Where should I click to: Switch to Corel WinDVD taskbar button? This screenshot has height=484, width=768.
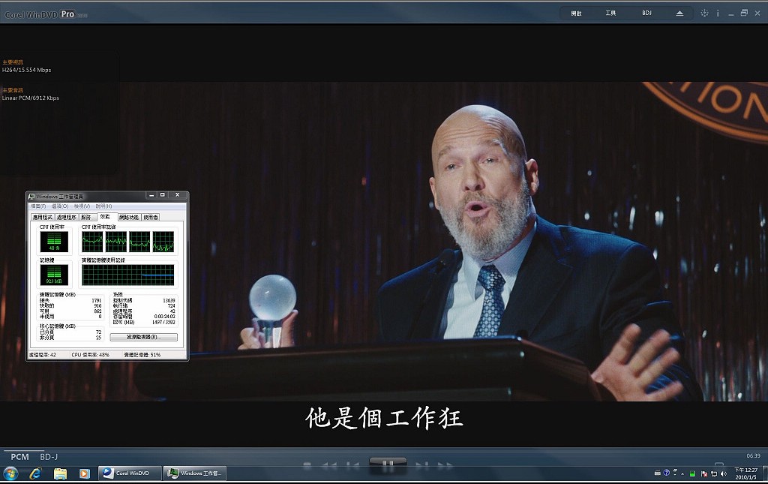(x=129, y=473)
